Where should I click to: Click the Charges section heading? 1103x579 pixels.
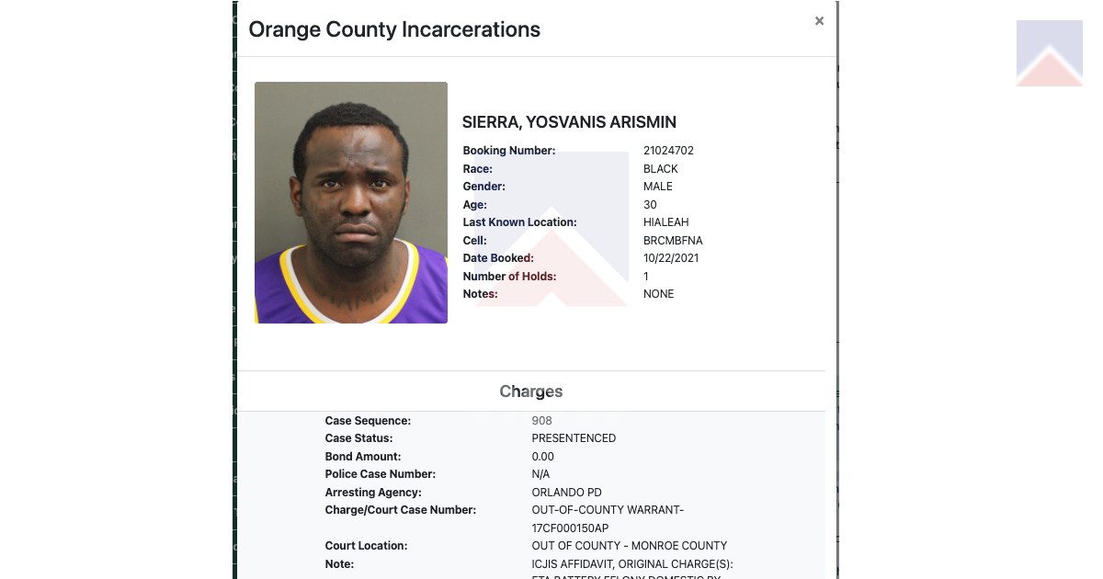[x=531, y=392]
